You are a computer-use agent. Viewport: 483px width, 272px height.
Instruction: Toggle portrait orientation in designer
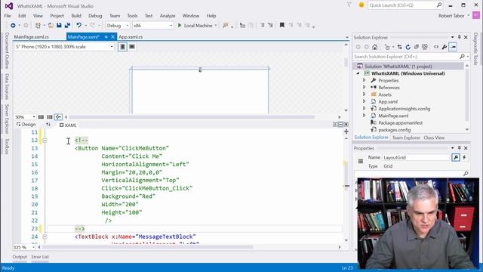pos(122,47)
